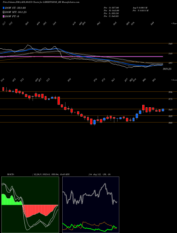
Task: Click the 'Pre V: 0.011 M' volume text
Action: click(x=140, y=11)
